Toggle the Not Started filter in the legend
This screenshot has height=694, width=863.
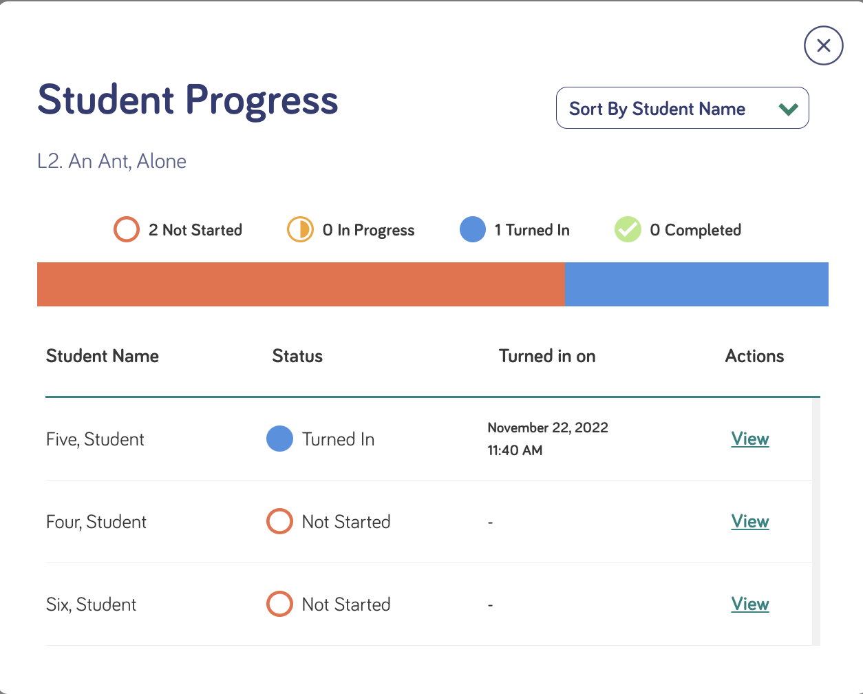click(x=127, y=229)
